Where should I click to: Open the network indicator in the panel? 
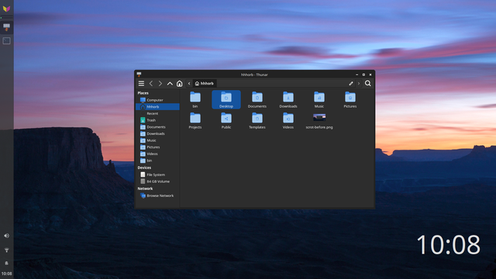coord(6,250)
